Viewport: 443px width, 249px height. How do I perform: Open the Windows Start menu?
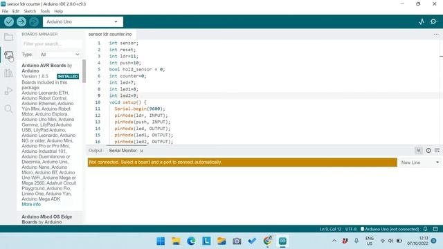pyautogui.click(x=161, y=241)
